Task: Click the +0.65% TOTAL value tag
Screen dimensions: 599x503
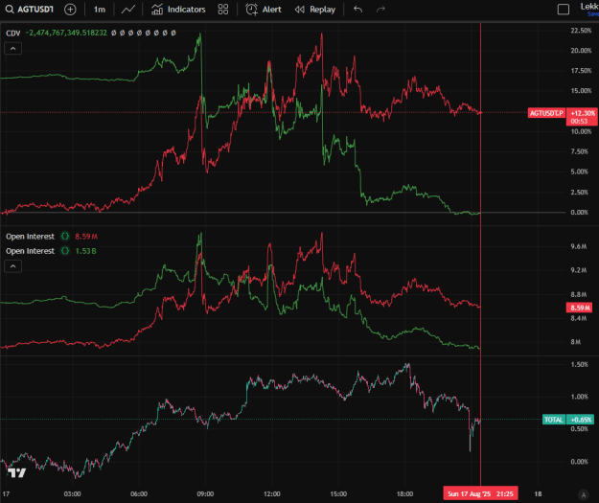Action: (580, 420)
